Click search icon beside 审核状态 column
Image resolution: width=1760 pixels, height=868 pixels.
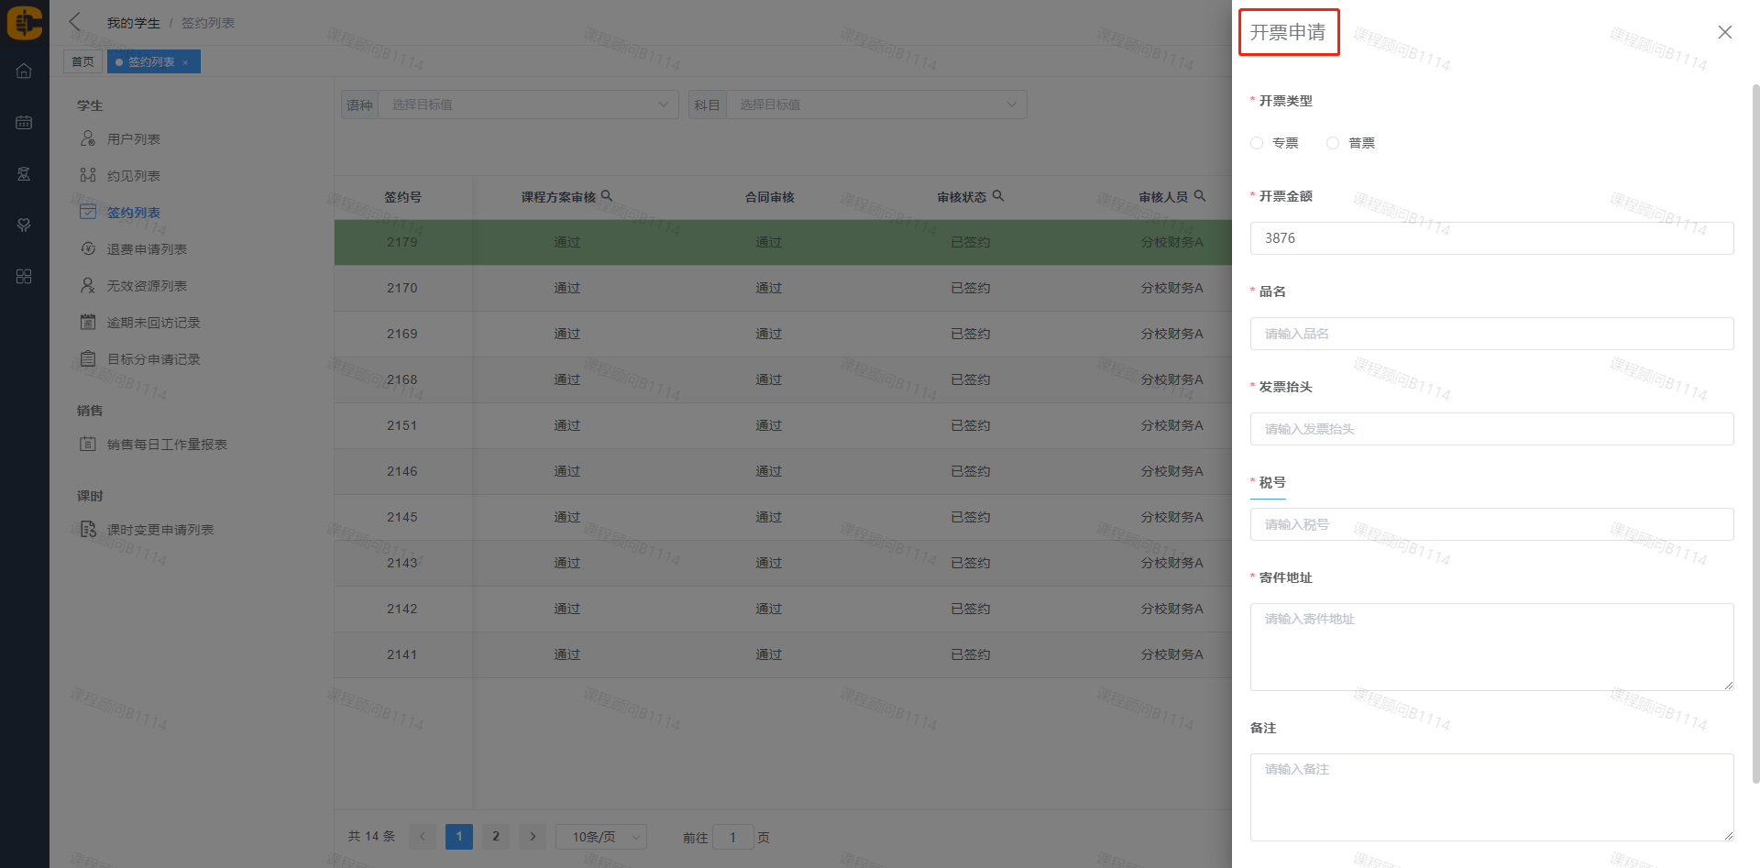[x=998, y=196]
